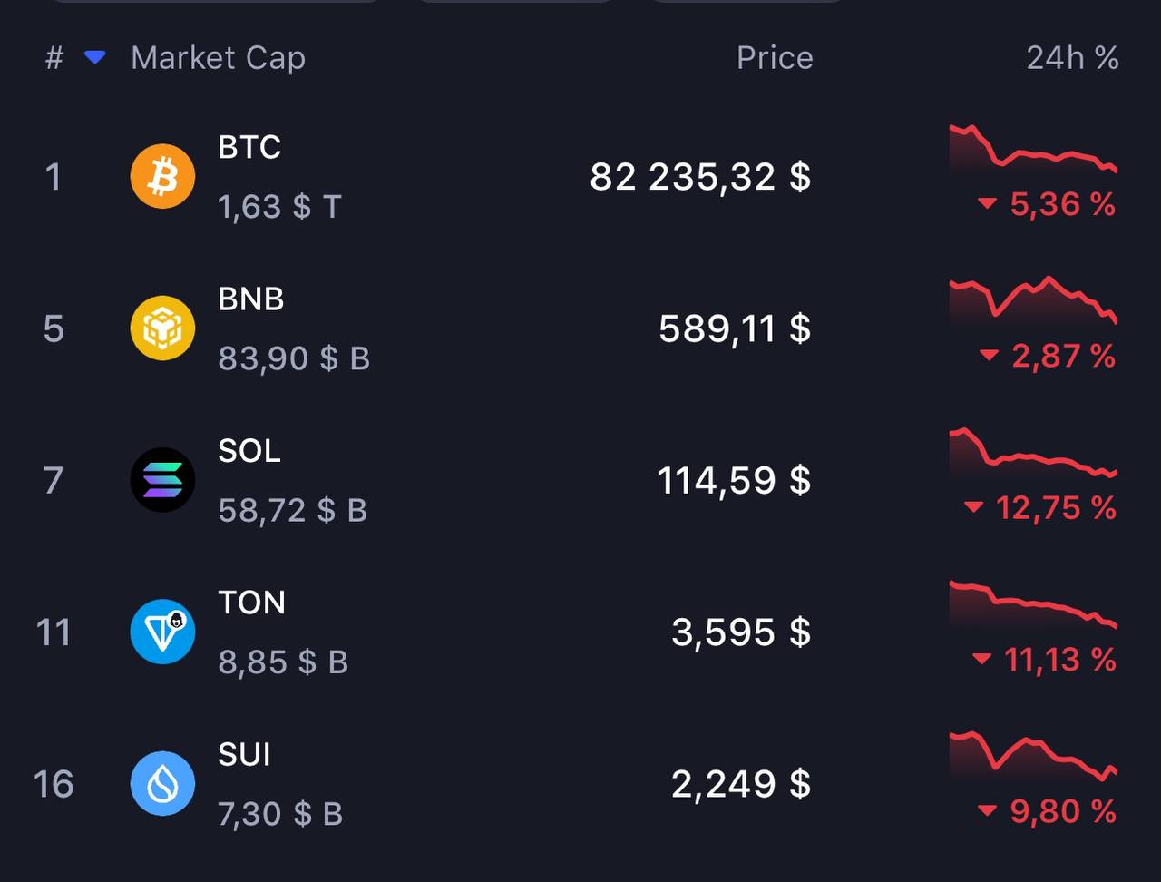This screenshot has height=882, width=1161.
Task: Open the SUI sparkline chart
Action: (x=1033, y=756)
